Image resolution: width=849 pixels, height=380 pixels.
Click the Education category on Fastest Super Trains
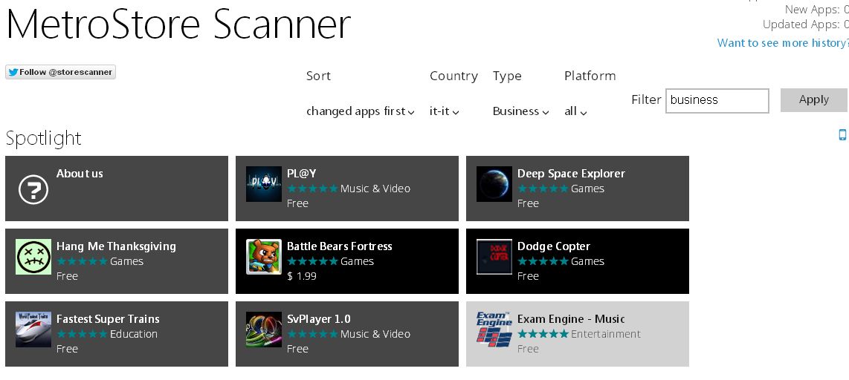134,334
